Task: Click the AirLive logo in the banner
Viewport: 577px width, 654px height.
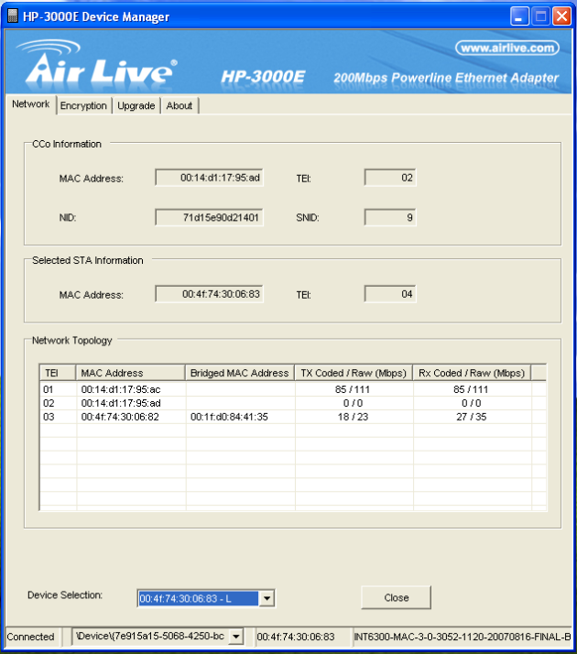Action: tap(98, 62)
